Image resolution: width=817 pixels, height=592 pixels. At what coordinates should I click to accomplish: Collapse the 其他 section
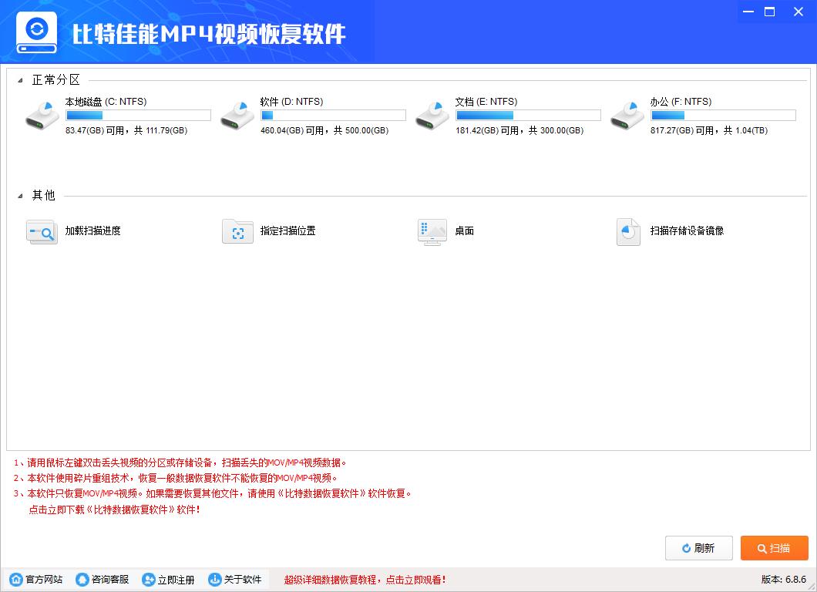tap(21, 196)
